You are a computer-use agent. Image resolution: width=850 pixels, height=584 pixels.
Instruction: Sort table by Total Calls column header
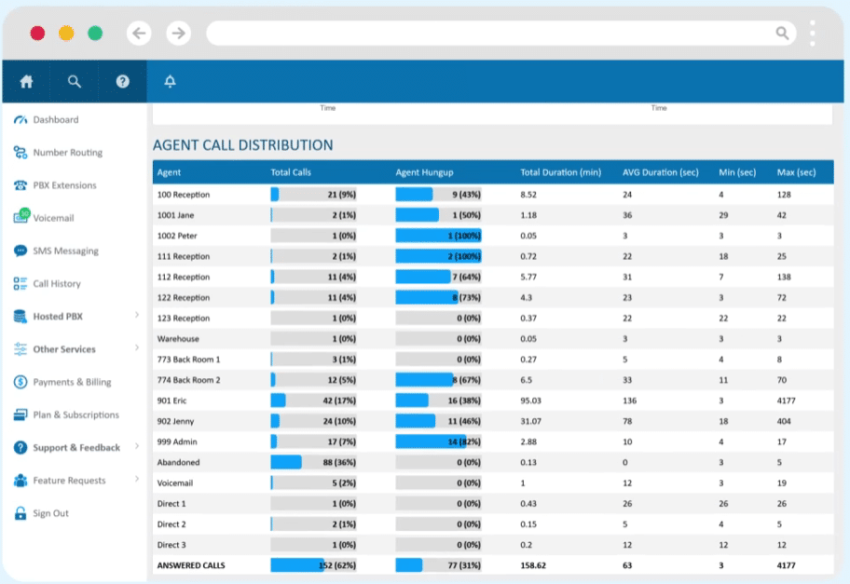tap(291, 172)
